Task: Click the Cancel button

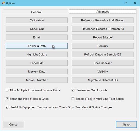Action: pyautogui.click(x=14, y=124)
